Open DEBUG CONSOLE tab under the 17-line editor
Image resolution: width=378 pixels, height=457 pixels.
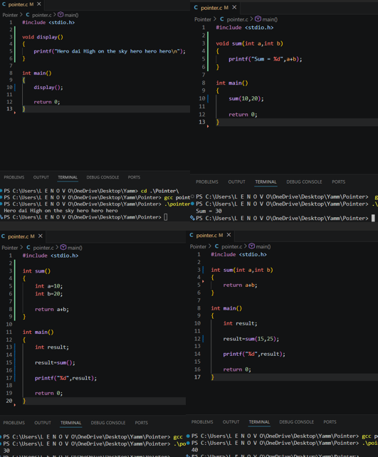click(297, 421)
